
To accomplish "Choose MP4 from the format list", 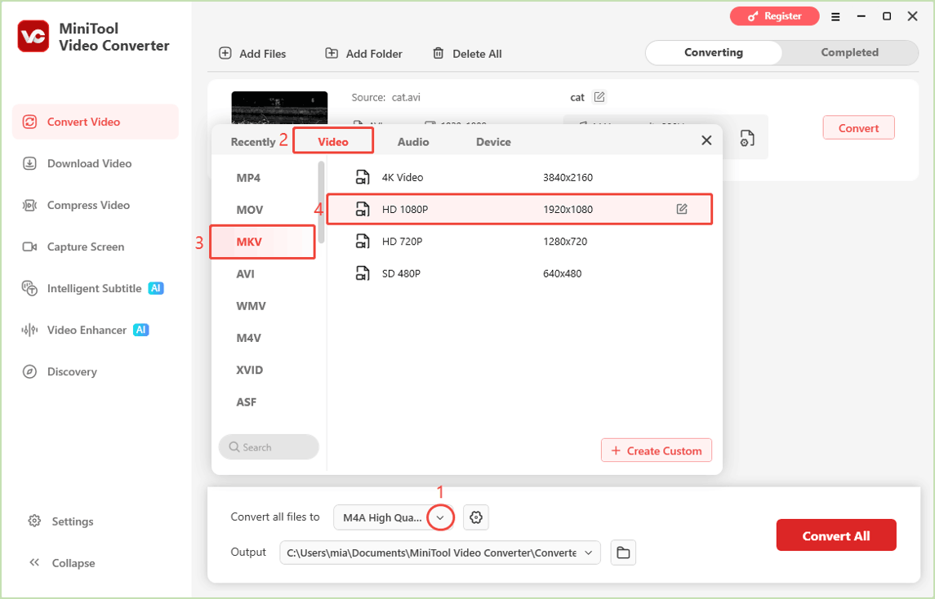I will pyautogui.click(x=249, y=178).
